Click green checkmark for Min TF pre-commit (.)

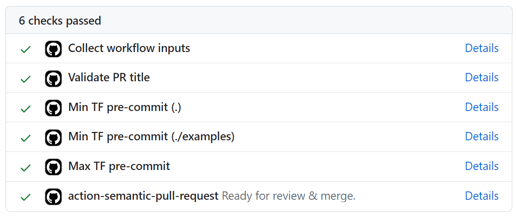(26, 109)
